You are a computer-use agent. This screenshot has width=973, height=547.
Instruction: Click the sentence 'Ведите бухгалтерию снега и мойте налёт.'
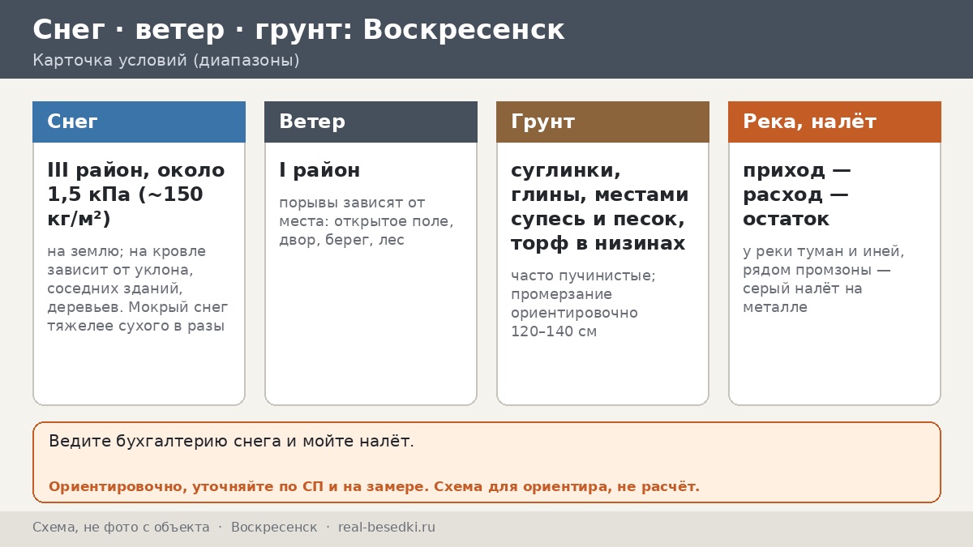tap(231, 442)
